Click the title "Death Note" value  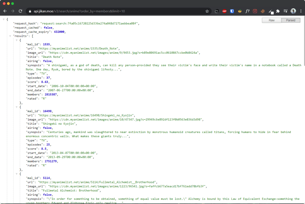pos(52,57)
